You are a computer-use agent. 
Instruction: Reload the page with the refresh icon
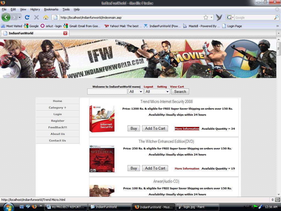pos(27,17)
